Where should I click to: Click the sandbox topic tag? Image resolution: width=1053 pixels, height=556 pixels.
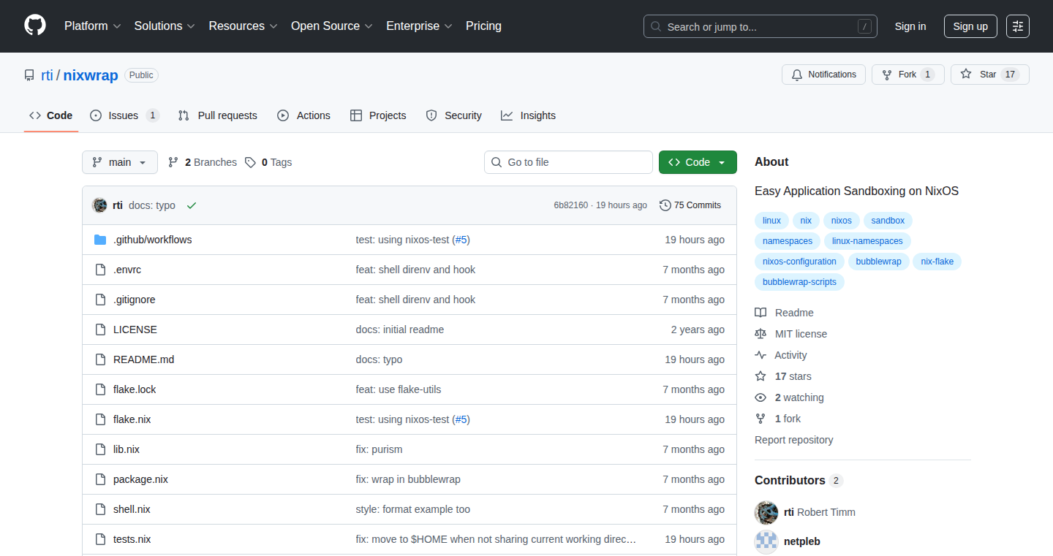888,221
